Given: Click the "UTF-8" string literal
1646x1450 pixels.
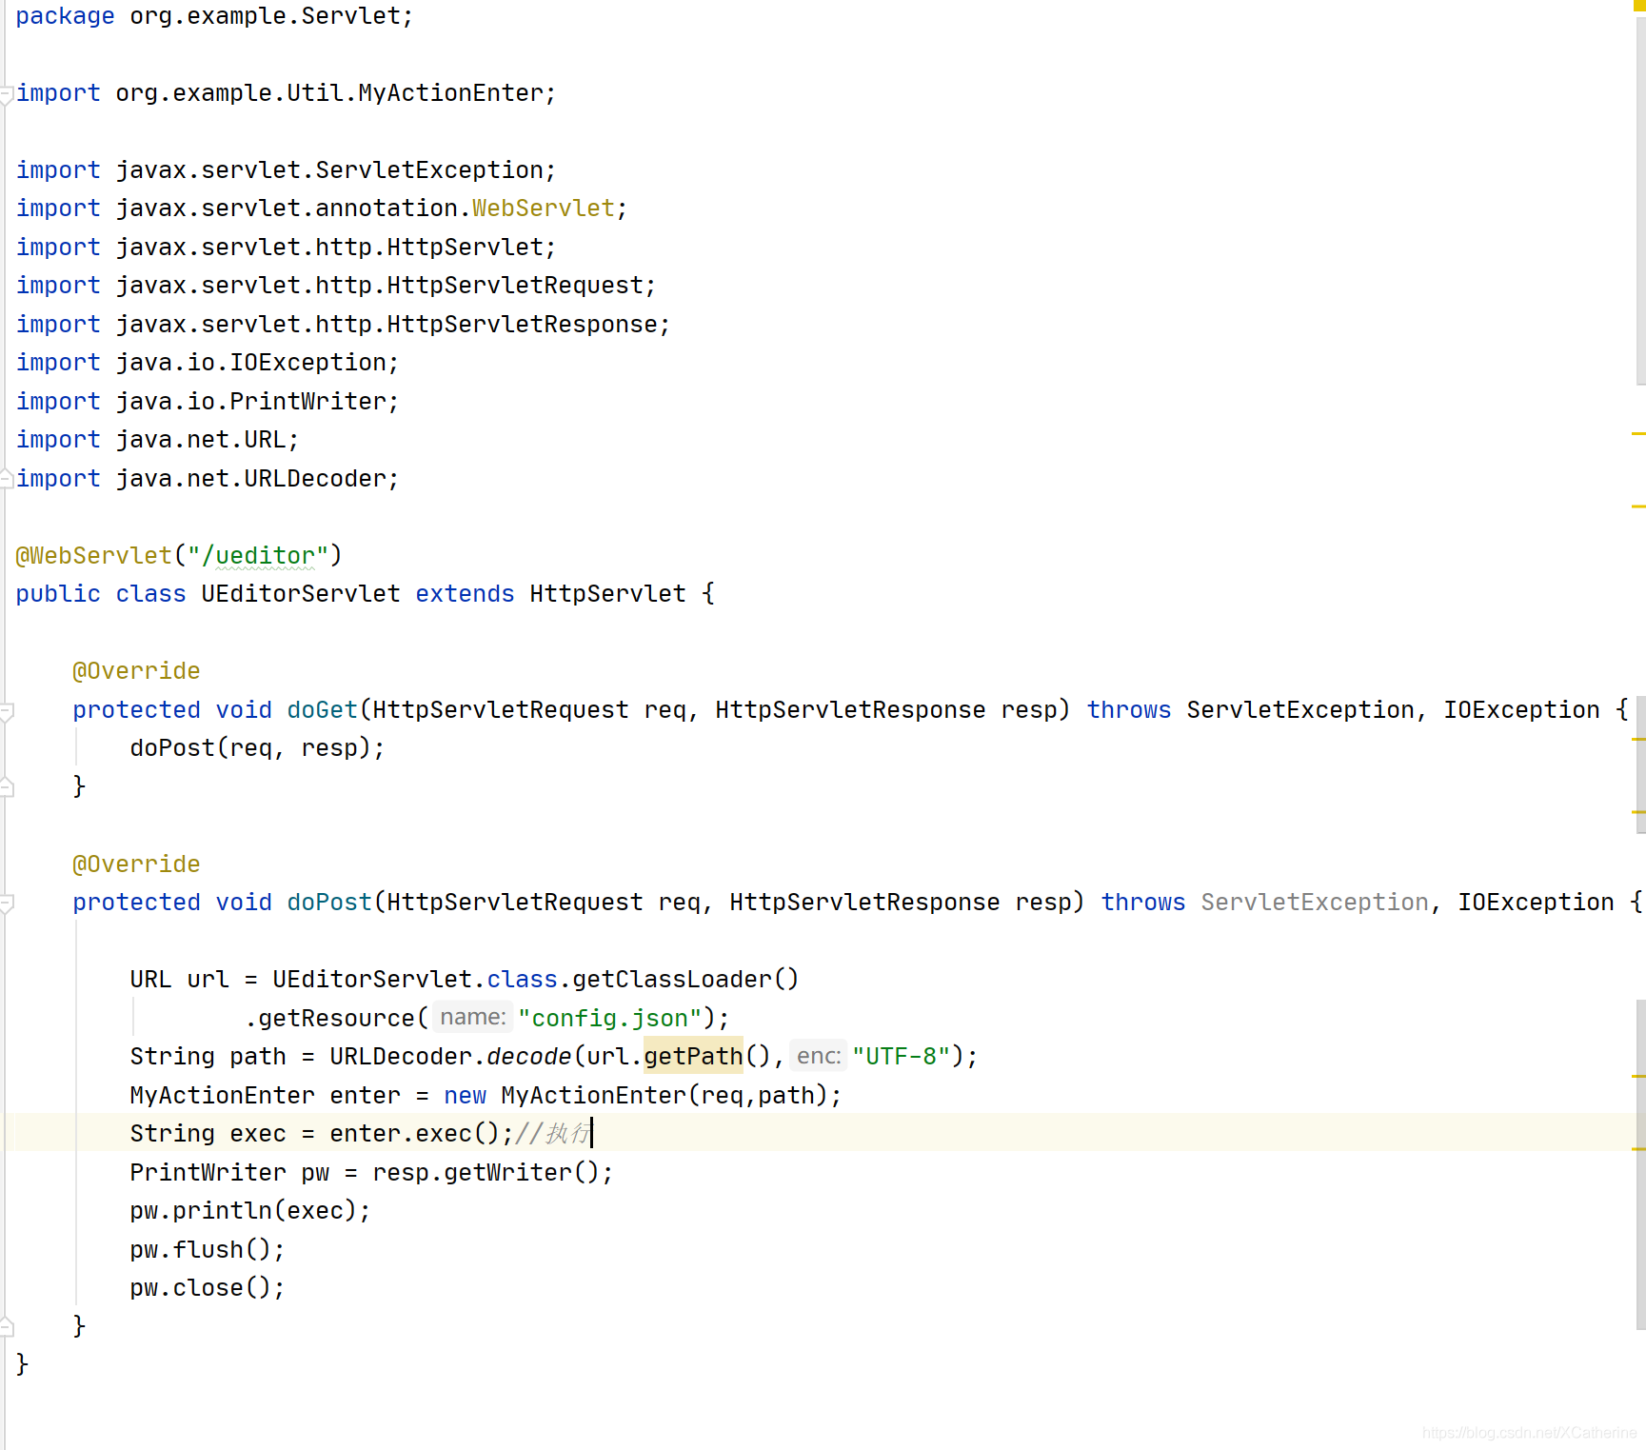Looking at the screenshot, I should coord(902,1057).
